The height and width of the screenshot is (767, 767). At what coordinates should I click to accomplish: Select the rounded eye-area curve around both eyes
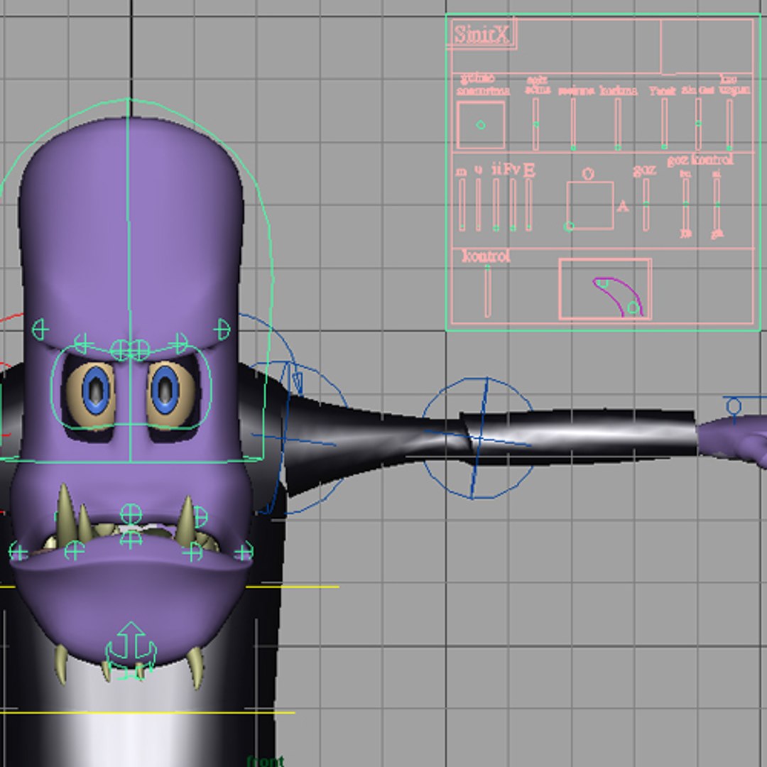click(x=131, y=386)
